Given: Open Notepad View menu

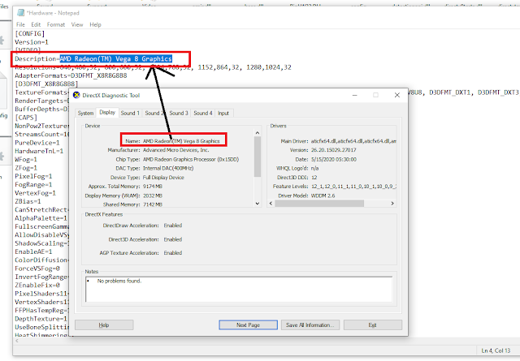Looking at the screenshot, I should point(77,24).
